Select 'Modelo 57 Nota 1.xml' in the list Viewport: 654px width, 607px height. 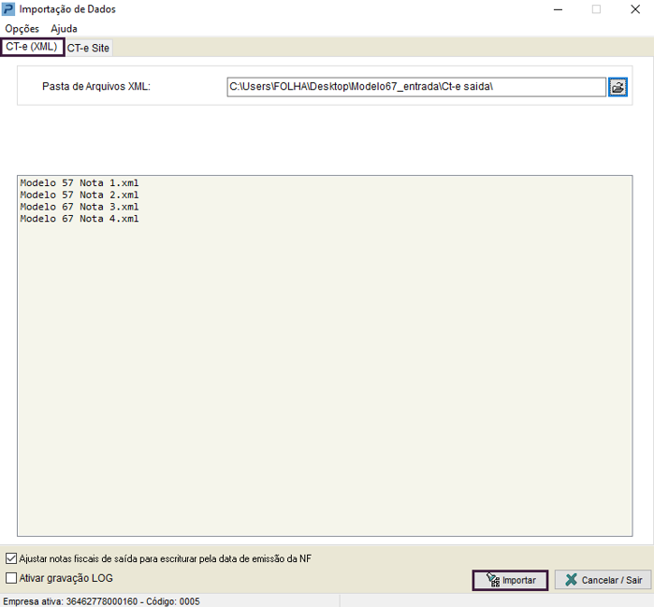pos(80,183)
